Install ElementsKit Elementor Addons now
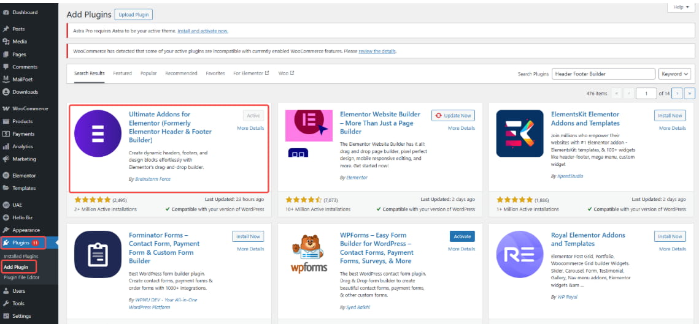The width and height of the screenshot is (699, 324). 670,116
